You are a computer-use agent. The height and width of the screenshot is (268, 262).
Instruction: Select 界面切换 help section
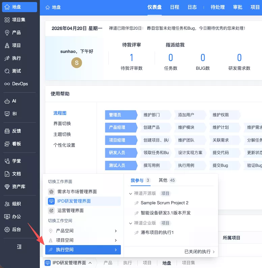pos(62,124)
